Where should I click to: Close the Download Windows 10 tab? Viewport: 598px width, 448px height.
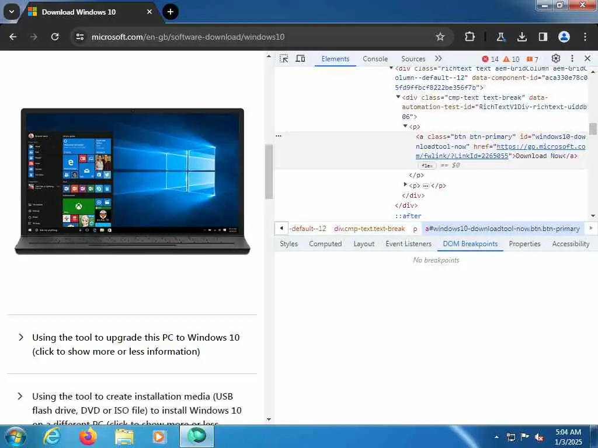(x=149, y=12)
